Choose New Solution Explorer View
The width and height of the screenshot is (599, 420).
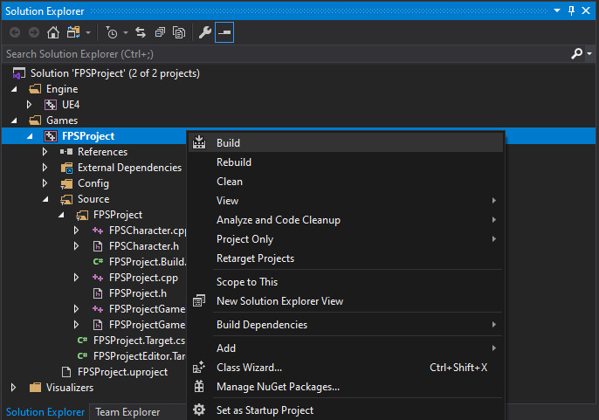(x=346, y=300)
